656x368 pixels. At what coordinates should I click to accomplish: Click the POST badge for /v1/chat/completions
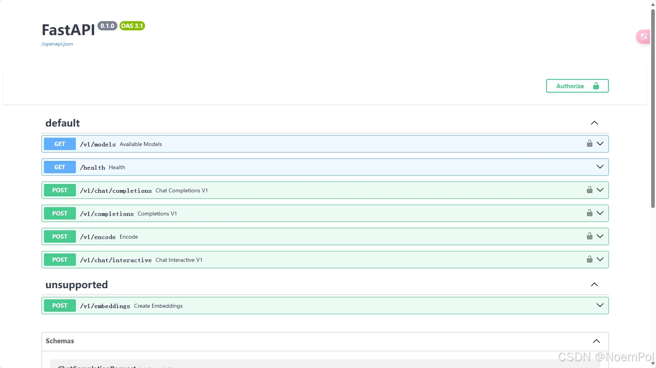(60, 190)
